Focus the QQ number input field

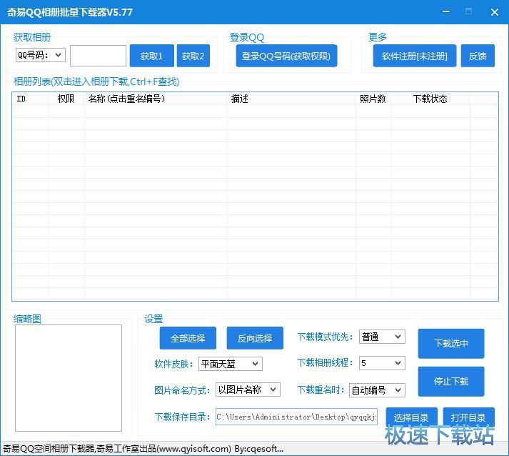click(x=98, y=56)
